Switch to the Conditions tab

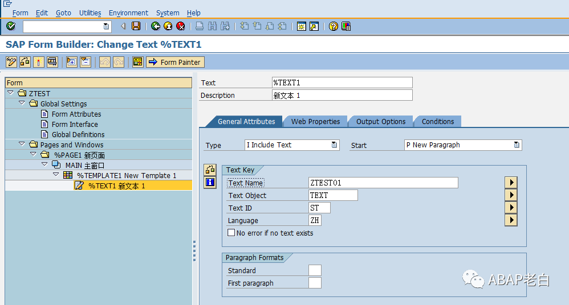pyautogui.click(x=438, y=121)
